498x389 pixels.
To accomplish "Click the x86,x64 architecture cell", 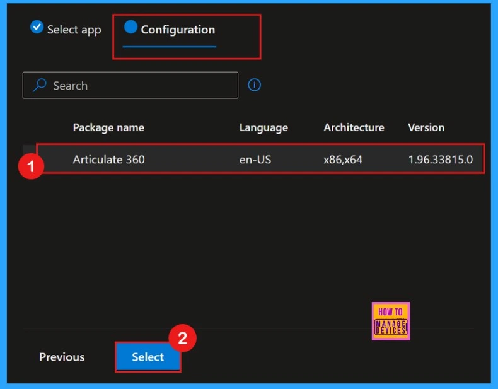I will 343,160.
